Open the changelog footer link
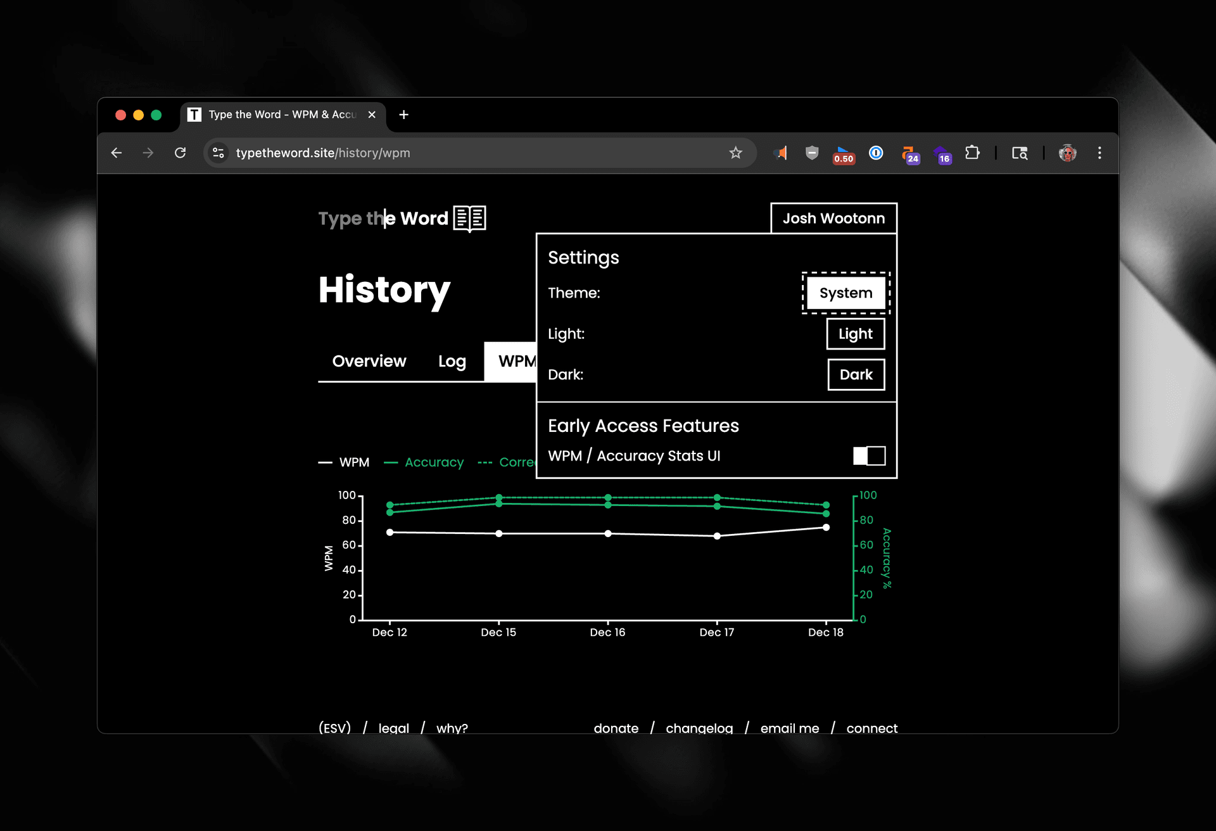This screenshot has width=1216, height=831. tap(699, 728)
